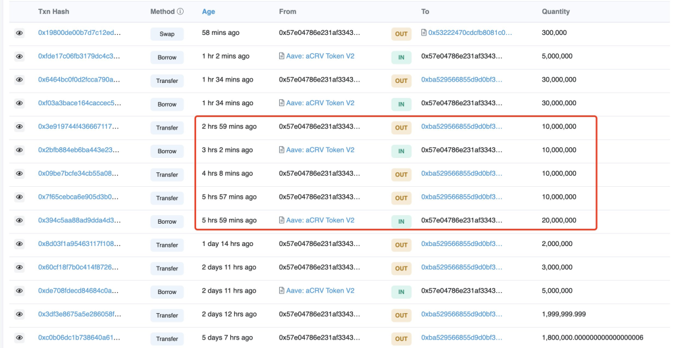Open eye preview for 0x7f65cebca6e905d3b0
Viewport: 674px width, 348px height.
19,197
